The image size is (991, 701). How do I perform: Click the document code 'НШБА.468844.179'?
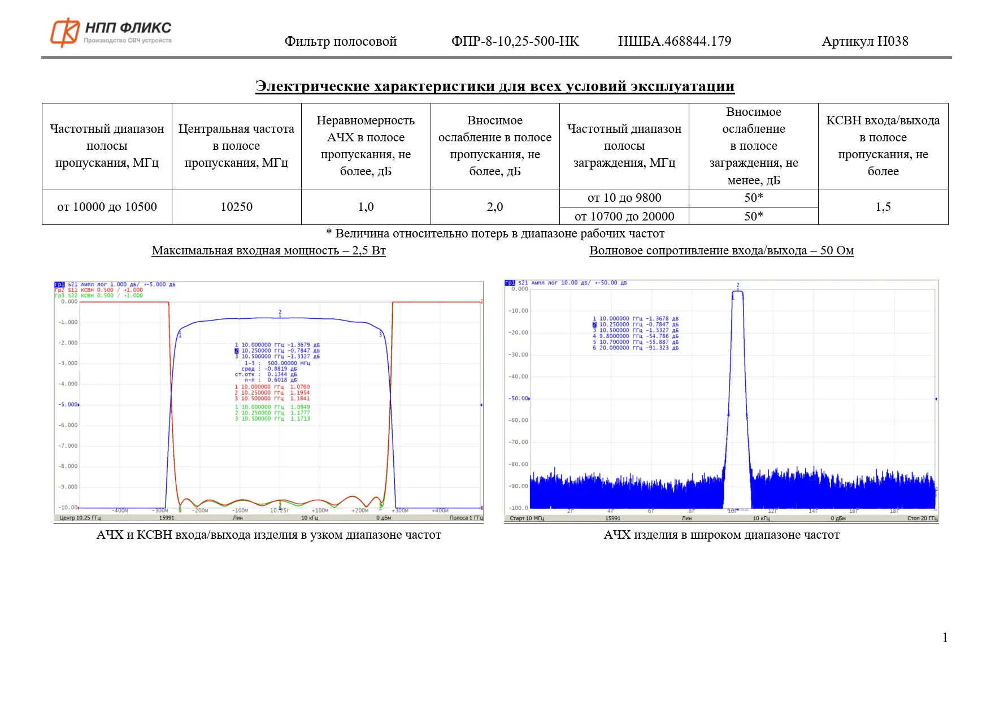[x=674, y=41]
